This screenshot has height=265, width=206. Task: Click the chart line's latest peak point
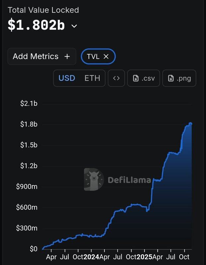190,123
